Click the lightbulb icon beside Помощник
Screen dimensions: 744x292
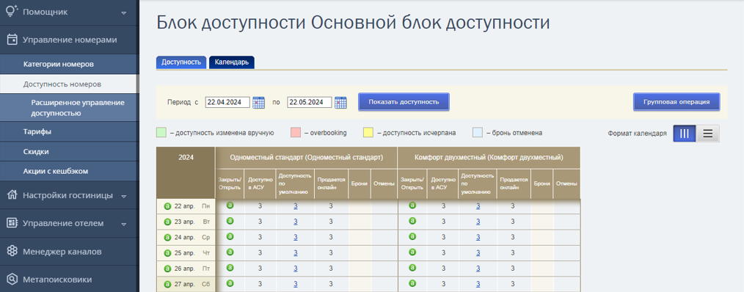[12, 12]
